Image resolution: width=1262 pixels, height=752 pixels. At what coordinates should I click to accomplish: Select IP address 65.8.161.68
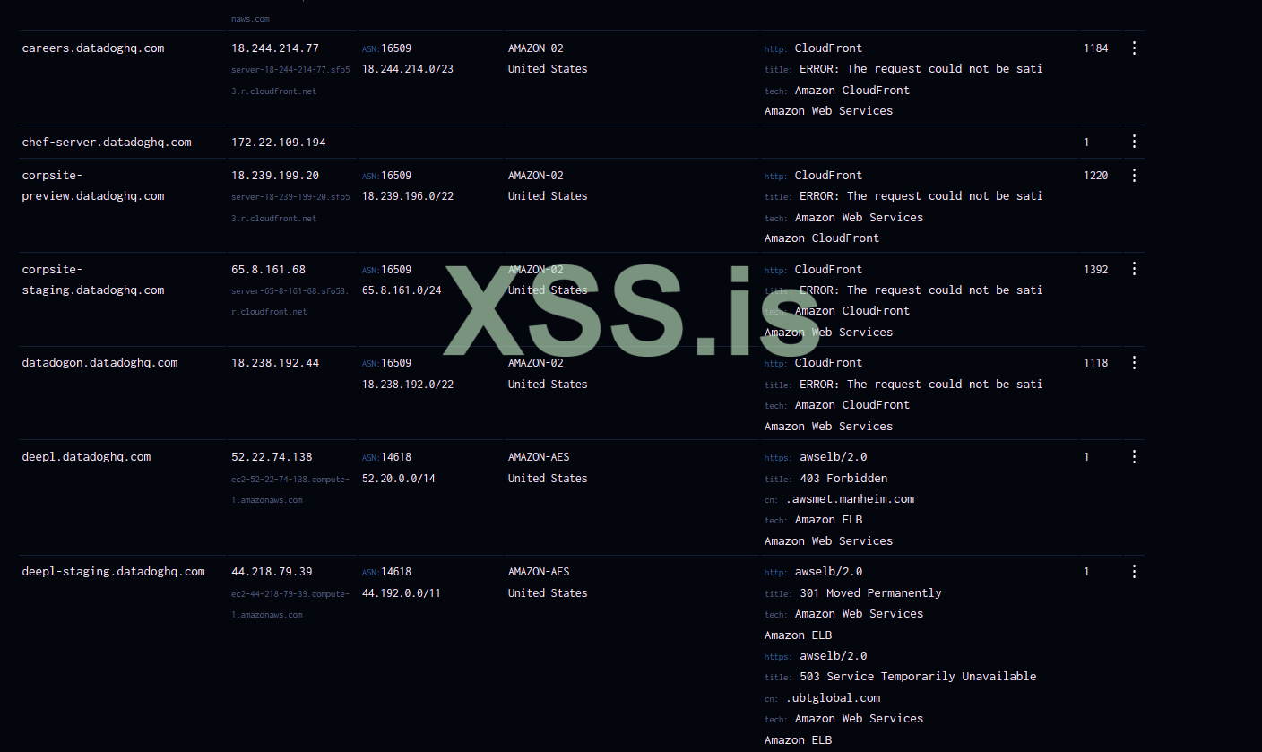[x=269, y=269]
